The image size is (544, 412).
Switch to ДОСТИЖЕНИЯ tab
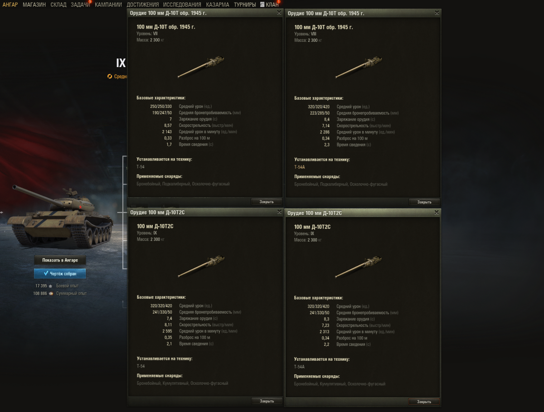(x=143, y=5)
